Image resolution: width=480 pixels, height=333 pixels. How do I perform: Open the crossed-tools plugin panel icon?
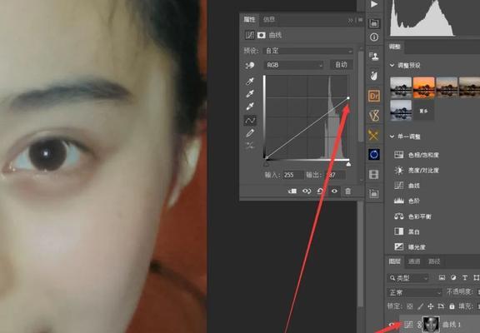tap(374, 135)
